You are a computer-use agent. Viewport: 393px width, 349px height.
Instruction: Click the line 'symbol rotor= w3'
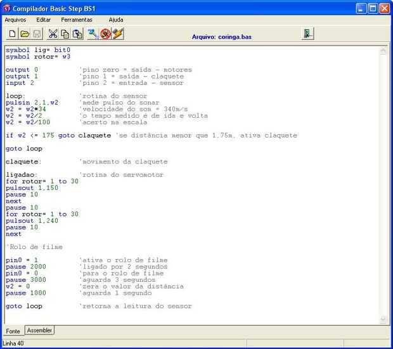pos(38,56)
